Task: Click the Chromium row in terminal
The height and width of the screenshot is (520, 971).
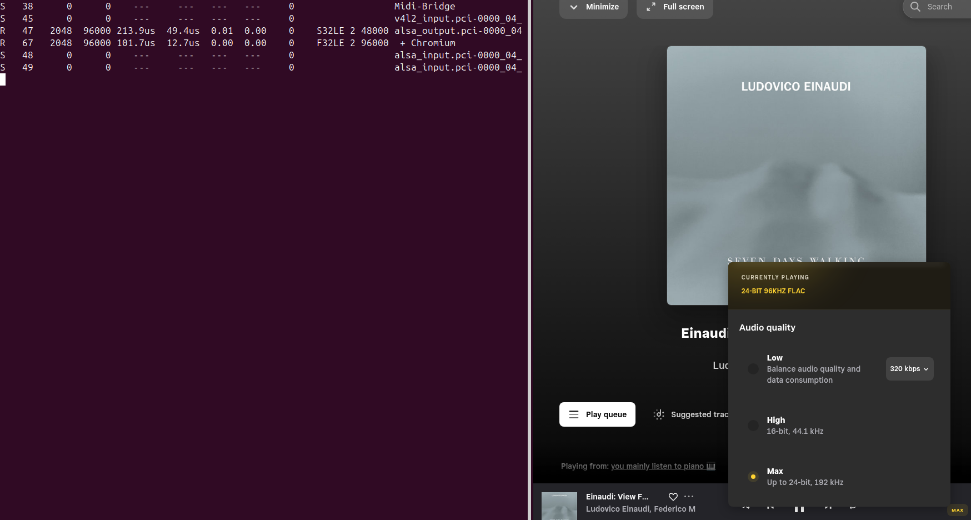Action: [433, 43]
